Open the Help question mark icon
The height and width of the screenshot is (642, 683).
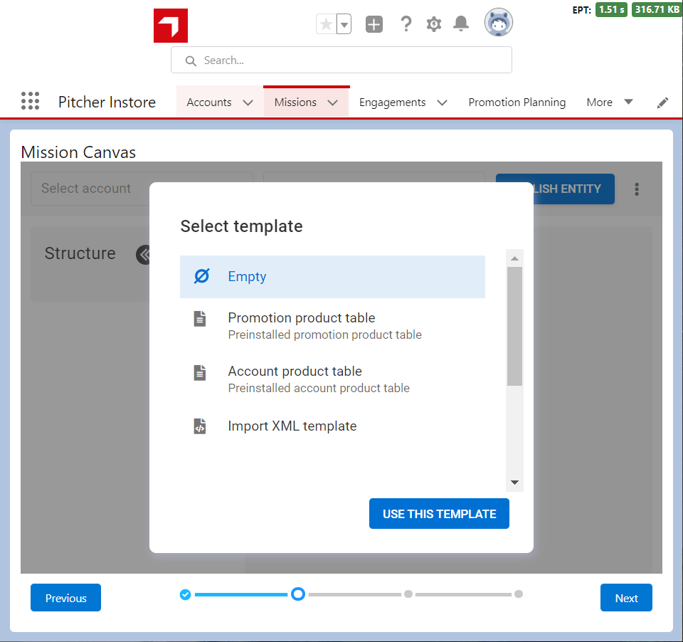(x=406, y=25)
